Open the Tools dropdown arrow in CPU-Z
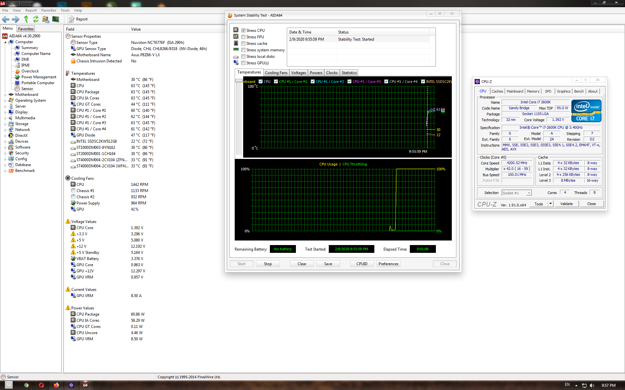625x390 pixels. click(x=550, y=204)
